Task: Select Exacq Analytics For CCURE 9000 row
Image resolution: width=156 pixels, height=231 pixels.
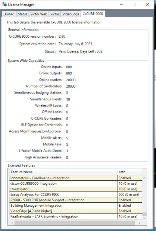Action: (x=76, y=194)
